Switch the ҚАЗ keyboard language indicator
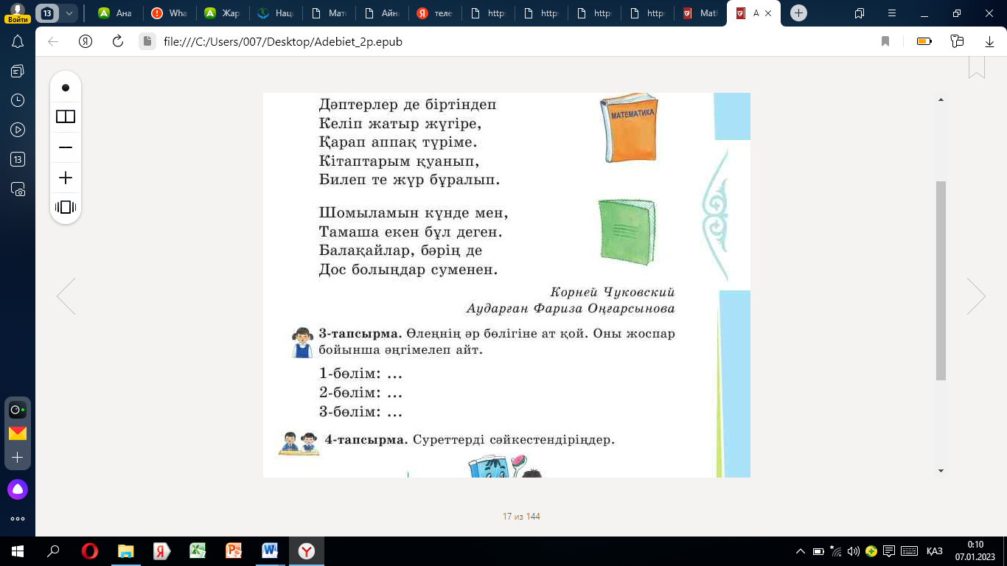 [x=935, y=551]
